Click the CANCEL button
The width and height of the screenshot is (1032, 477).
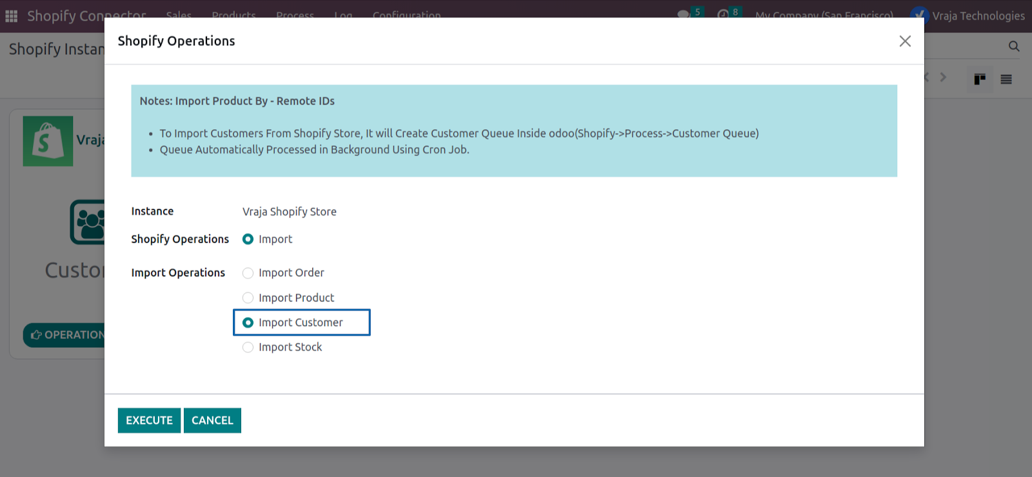tap(212, 420)
